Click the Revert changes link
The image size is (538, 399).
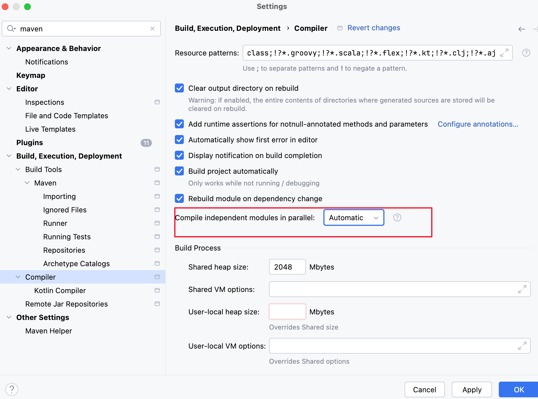click(374, 28)
